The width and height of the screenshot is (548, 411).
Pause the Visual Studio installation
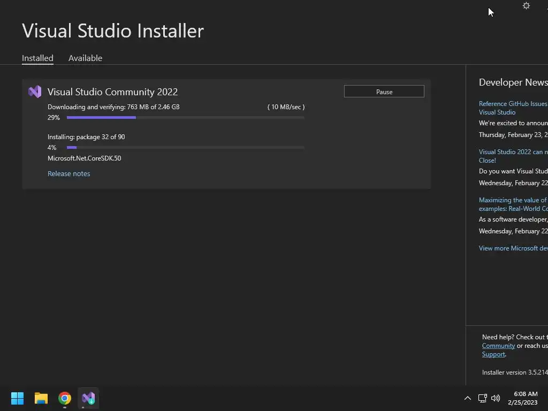click(384, 92)
